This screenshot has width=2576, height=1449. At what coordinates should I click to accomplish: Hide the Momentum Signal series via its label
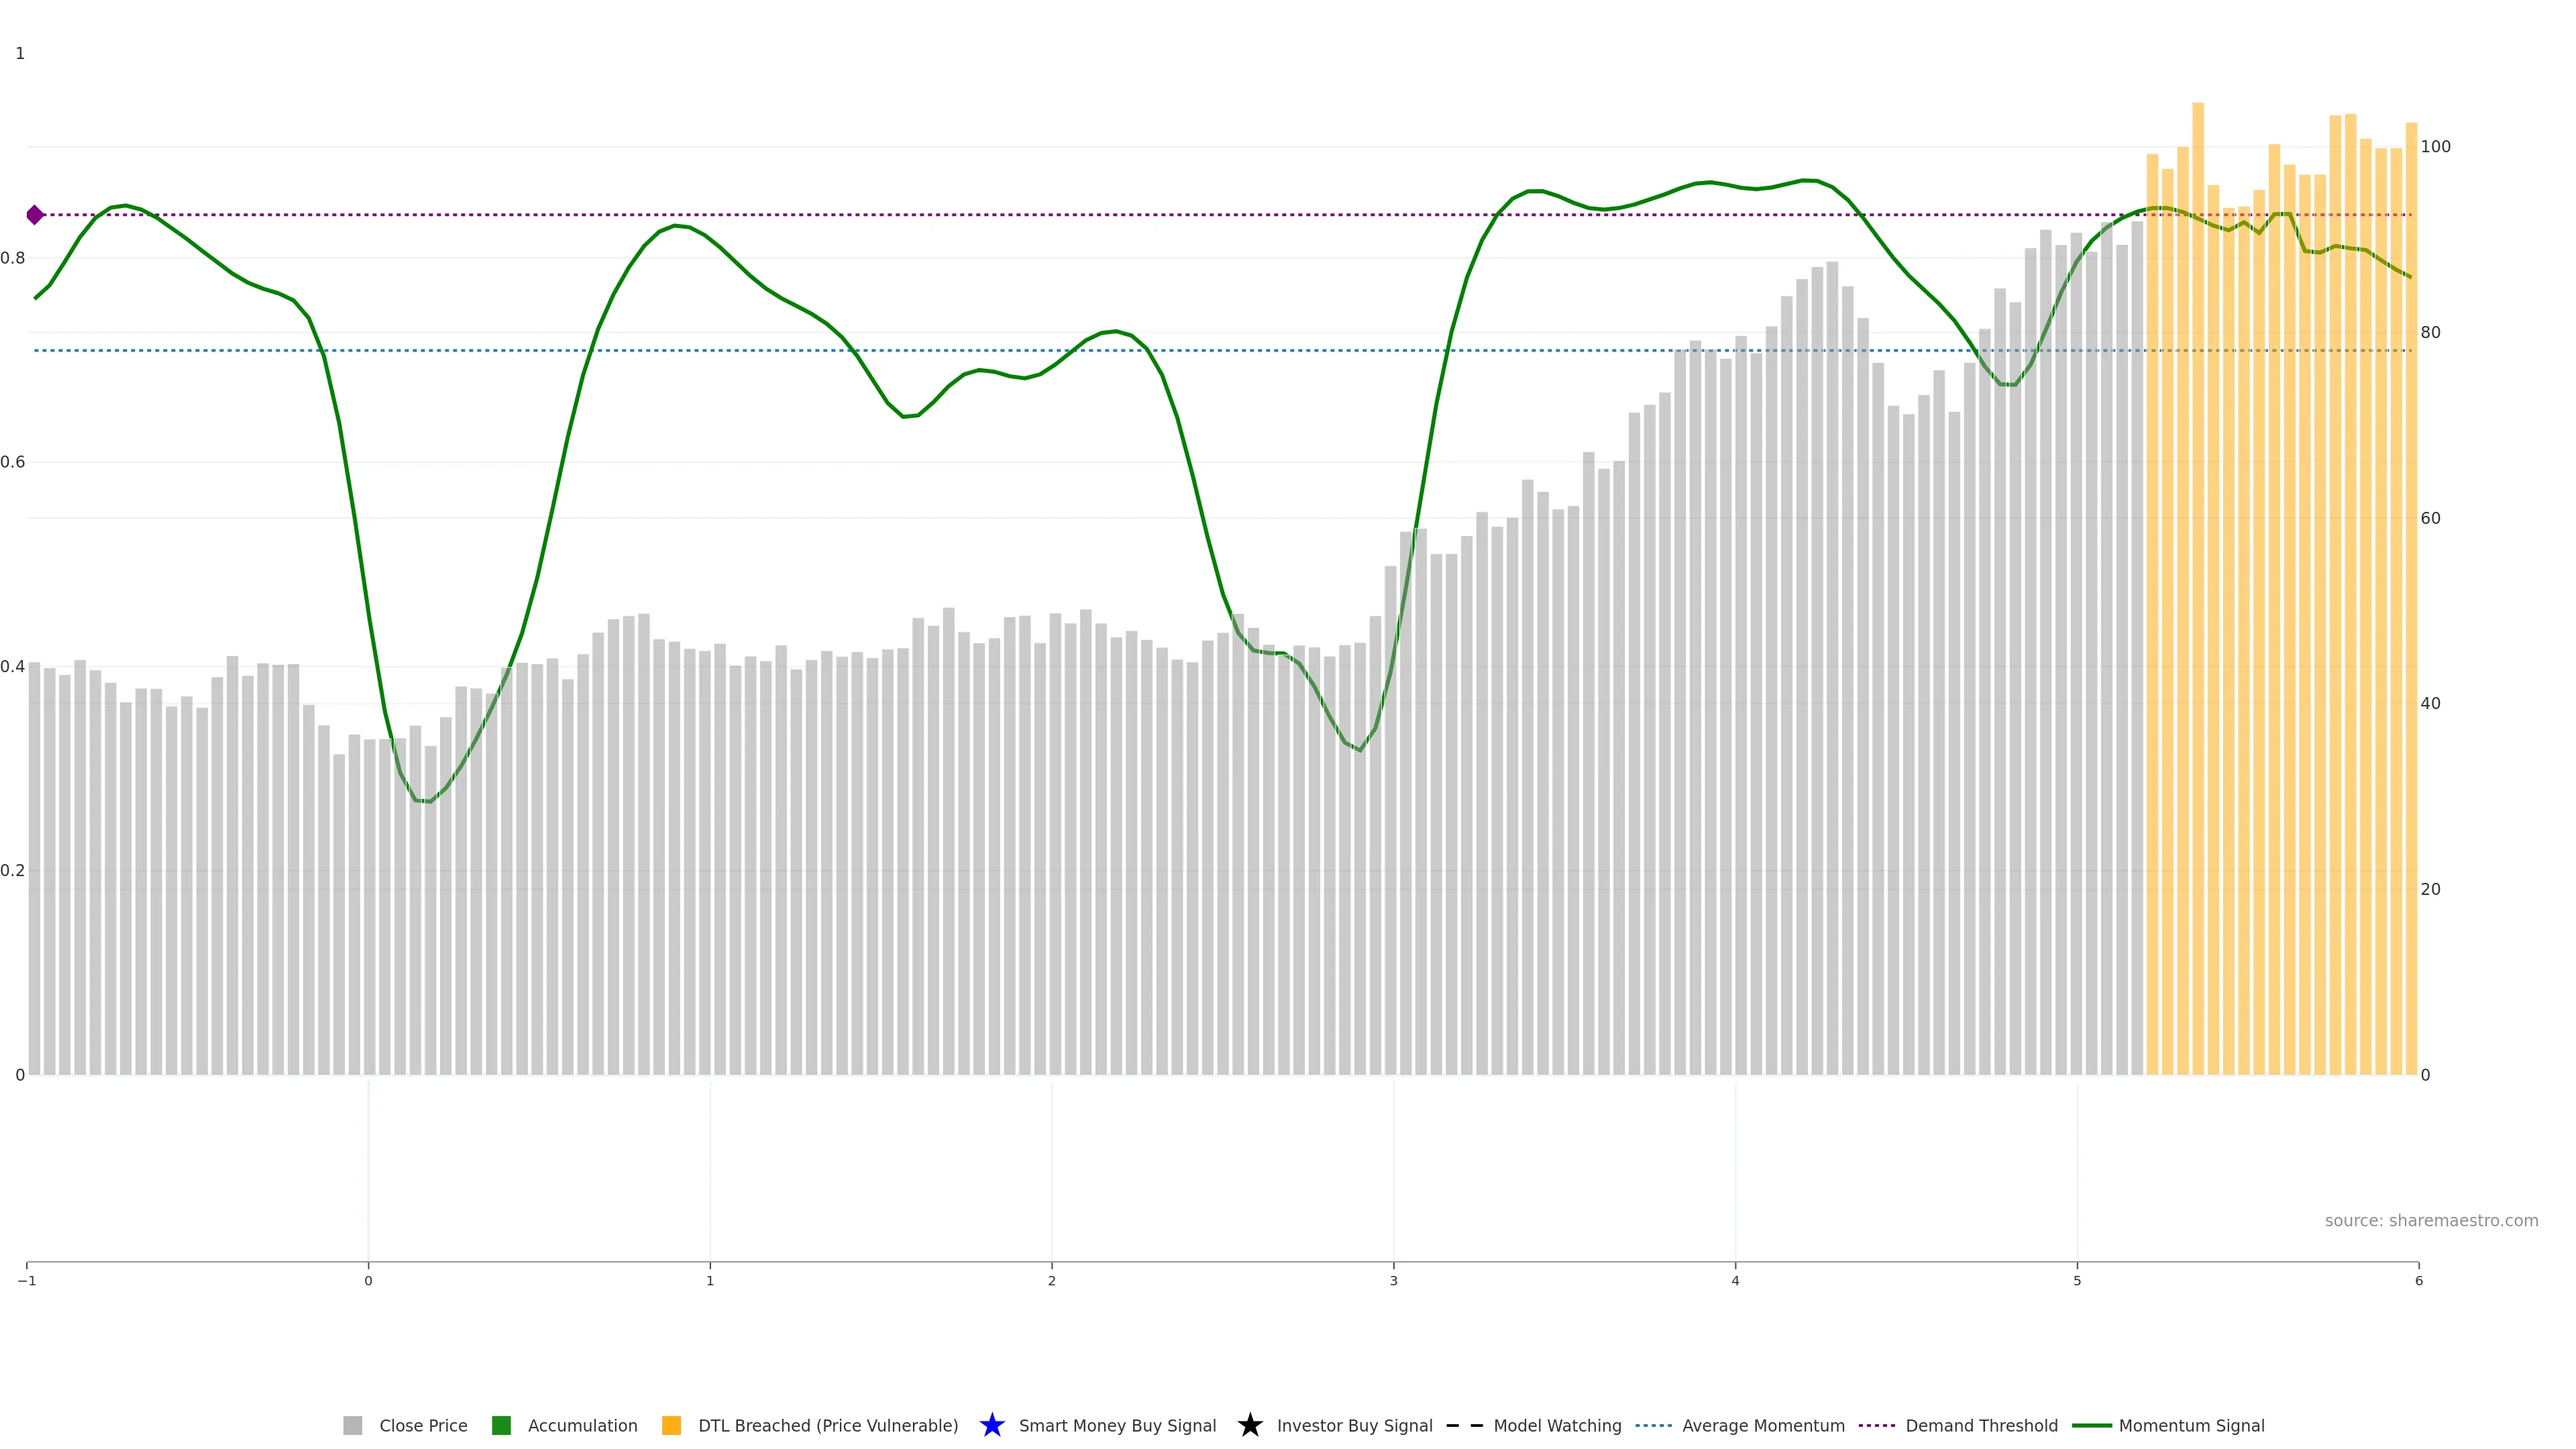coord(2191,1425)
